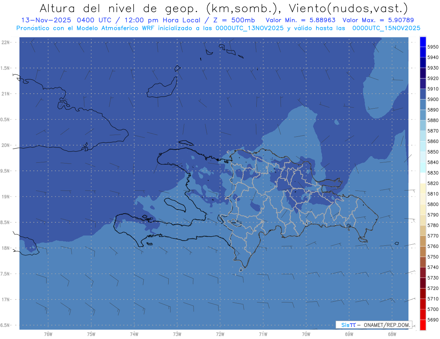Screen dimensions: 440x339
Task: Select the bright red swatch below 5690
Action: tap(422, 325)
